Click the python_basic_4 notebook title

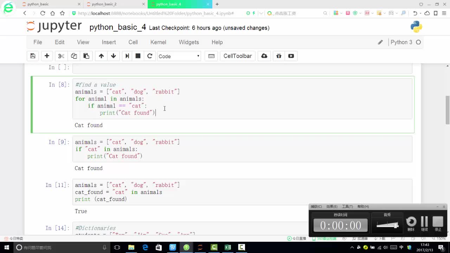(118, 27)
